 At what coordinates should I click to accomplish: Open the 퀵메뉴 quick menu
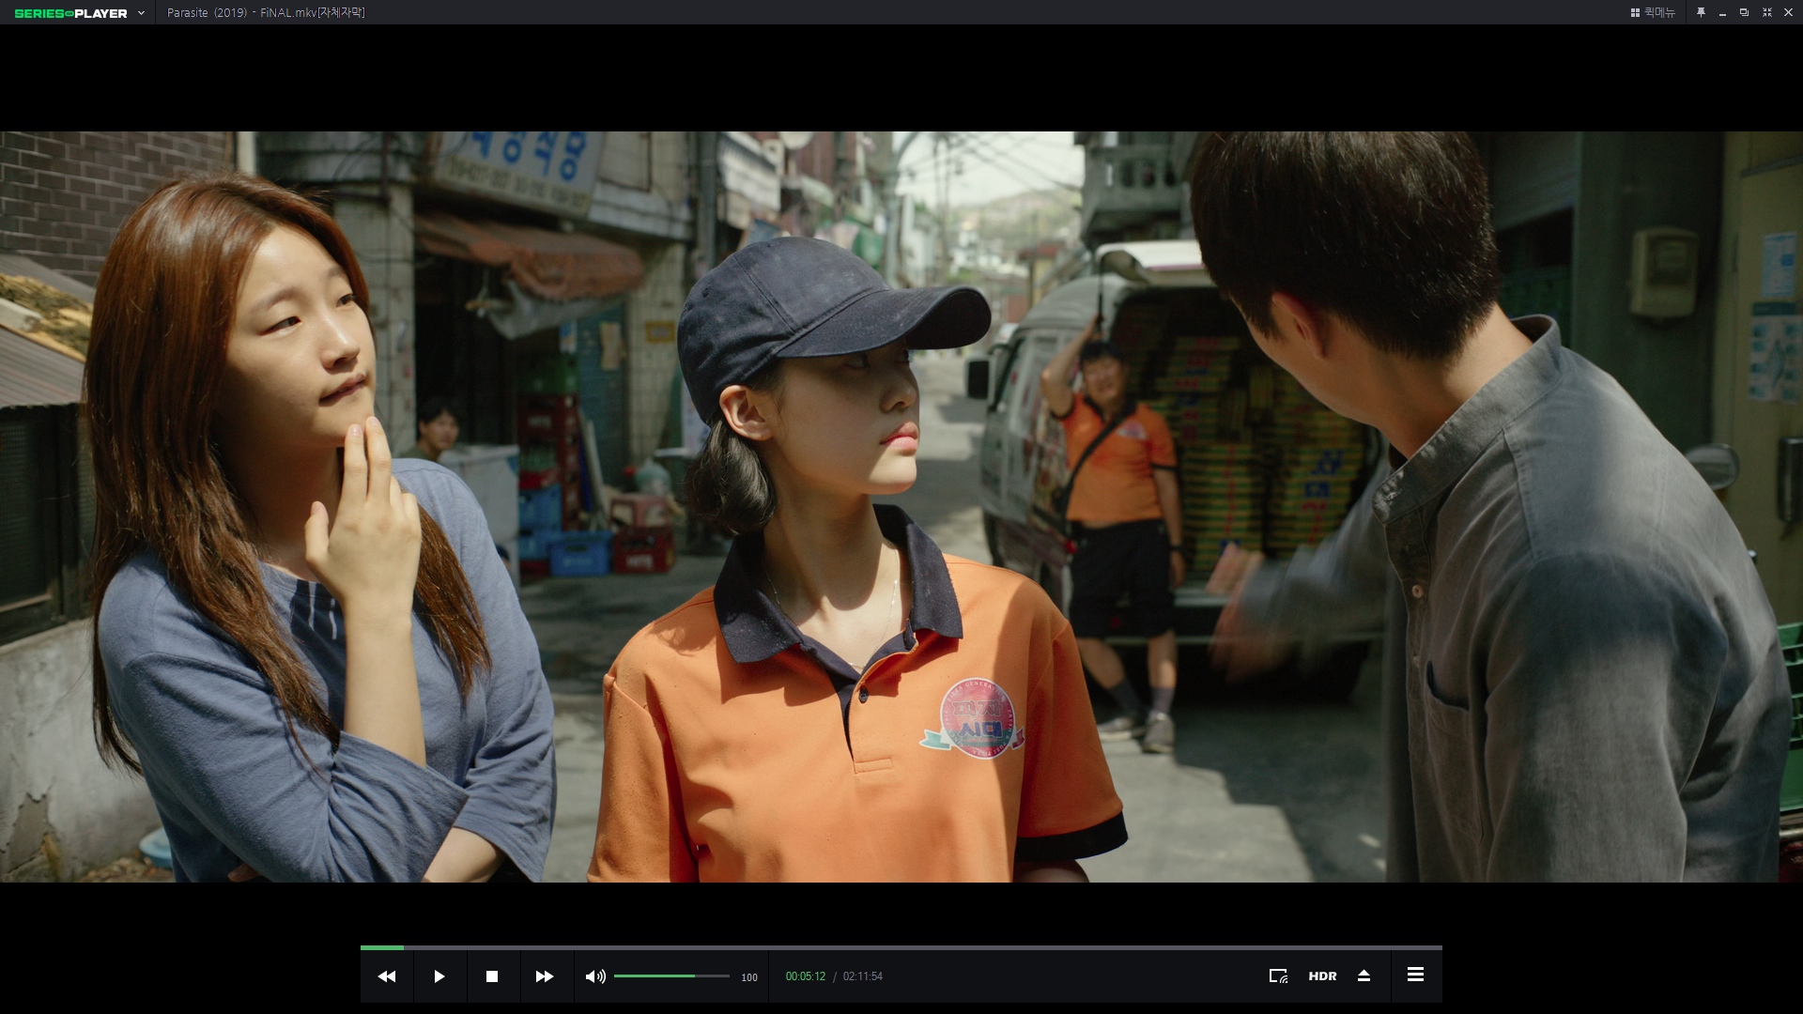point(1653,13)
